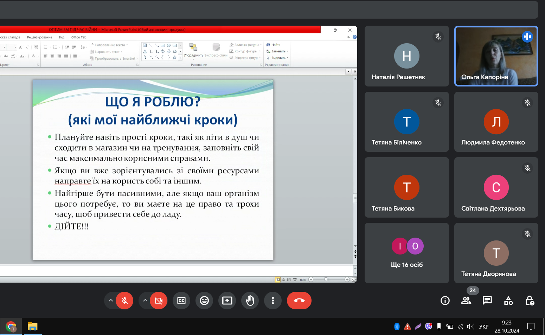Turn on the camera
This screenshot has height=335, width=545.
tap(159, 301)
